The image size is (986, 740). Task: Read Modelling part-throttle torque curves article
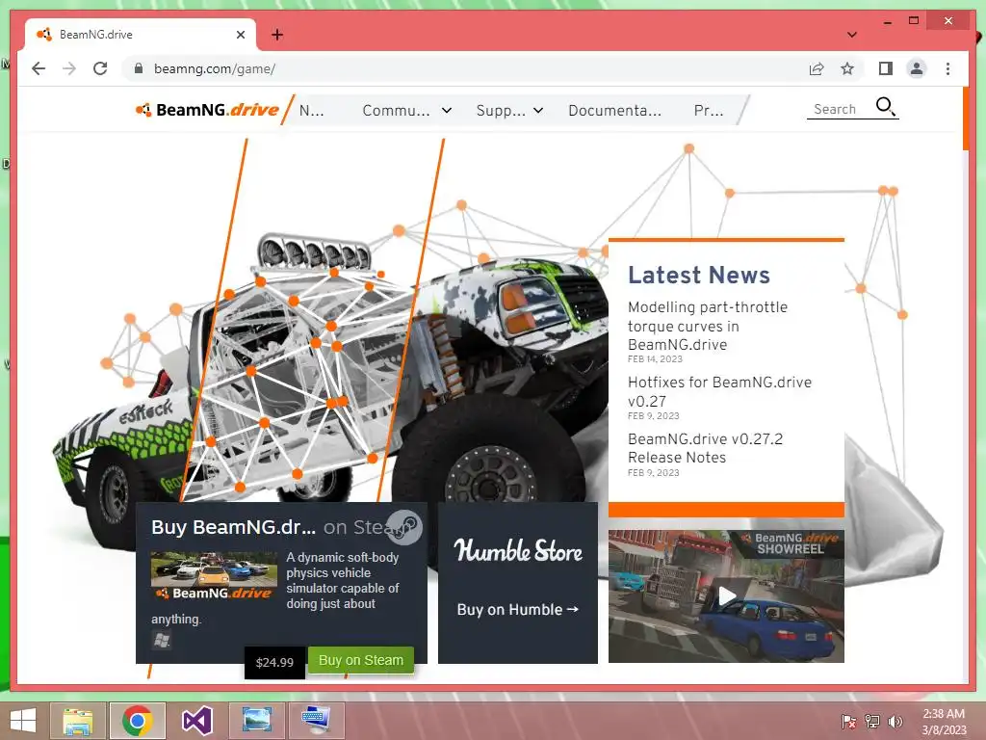(708, 326)
